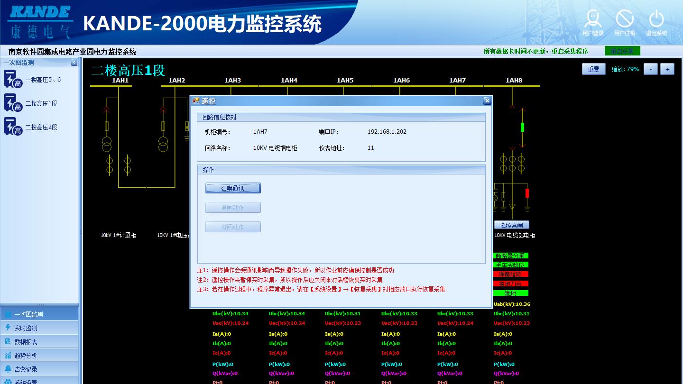
Task: Click the disabled 合闸动作 button
Action: [x=233, y=207]
